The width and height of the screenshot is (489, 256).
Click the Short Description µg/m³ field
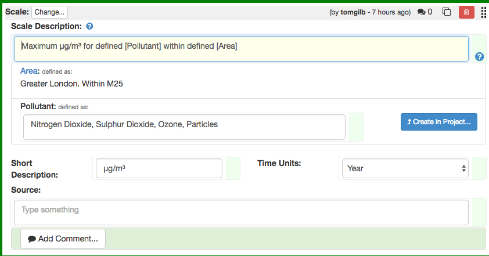(x=159, y=168)
